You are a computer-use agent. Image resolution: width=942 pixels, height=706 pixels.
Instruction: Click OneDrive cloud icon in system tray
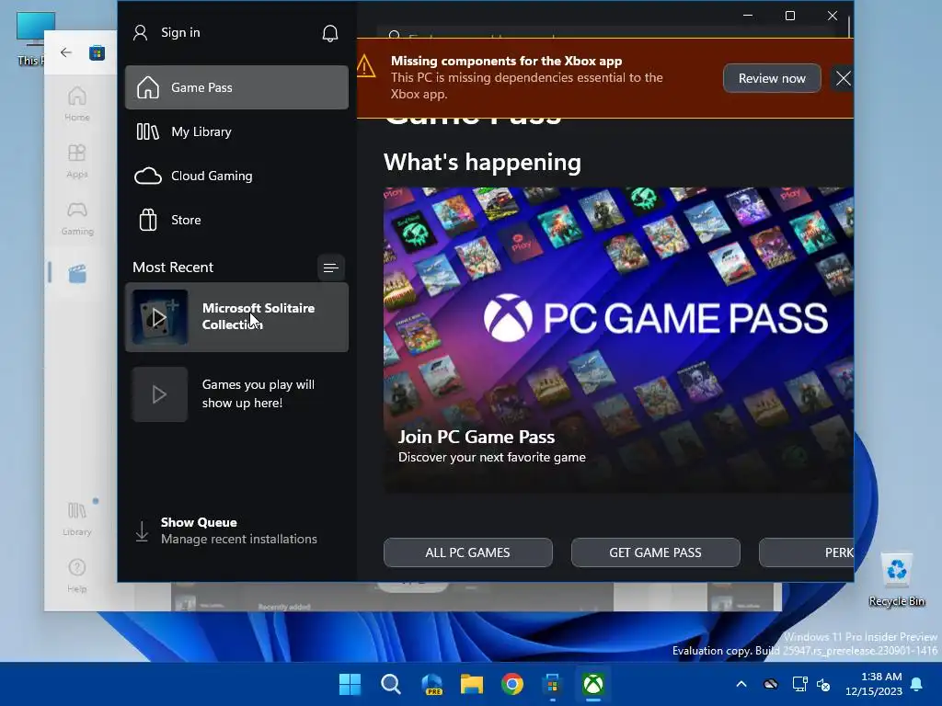tap(771, 684)
